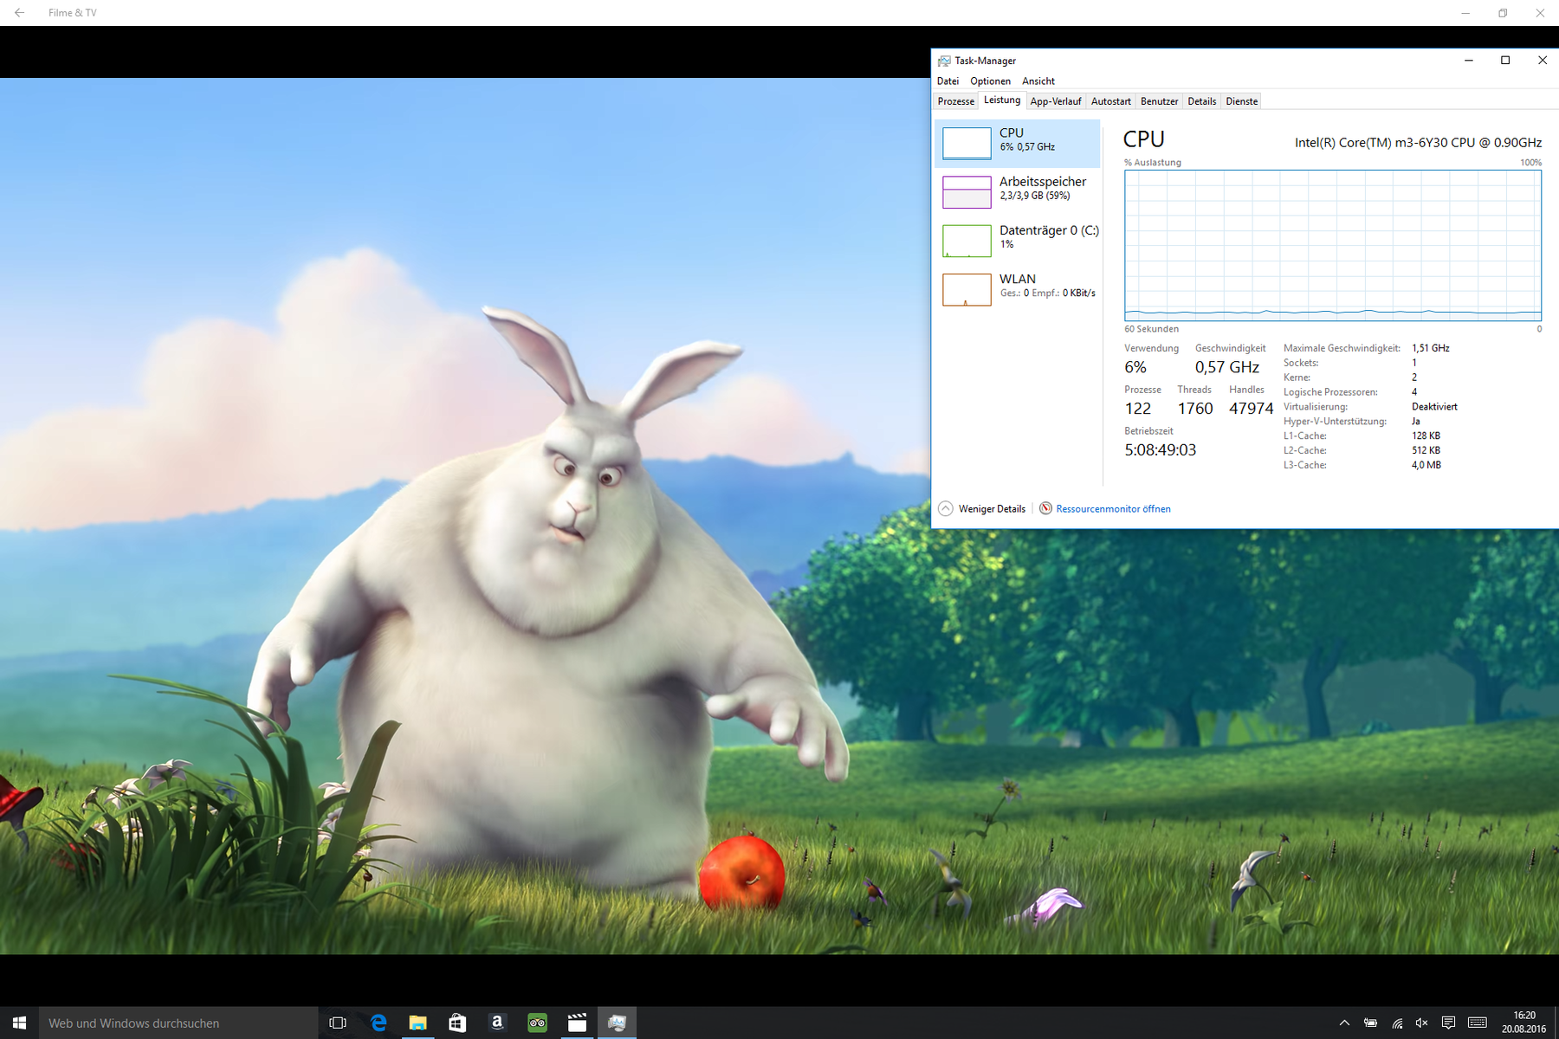The height and width of the screenshot is (1039, 1559).
Task: Click the Task-Manager title bar icon
Action: pos(944,61)
